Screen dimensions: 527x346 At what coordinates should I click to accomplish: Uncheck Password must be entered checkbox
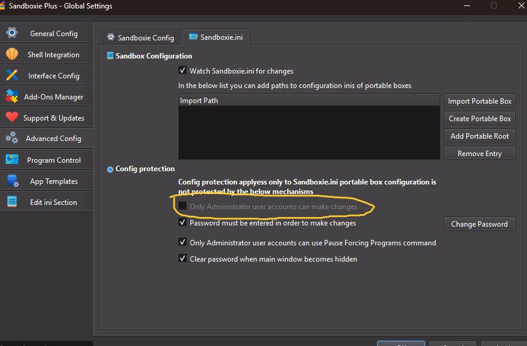183,222
